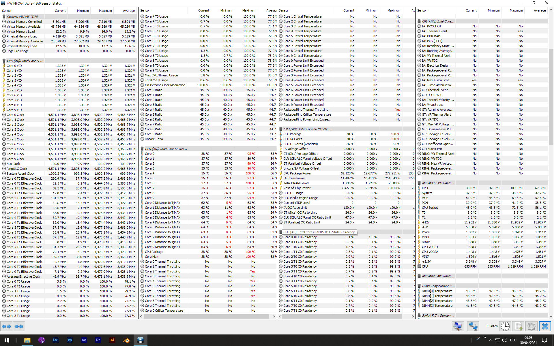Click Minimum header above IA: PROCHOT column
Screen dimensions: 554x346
[x=490, y=10]
